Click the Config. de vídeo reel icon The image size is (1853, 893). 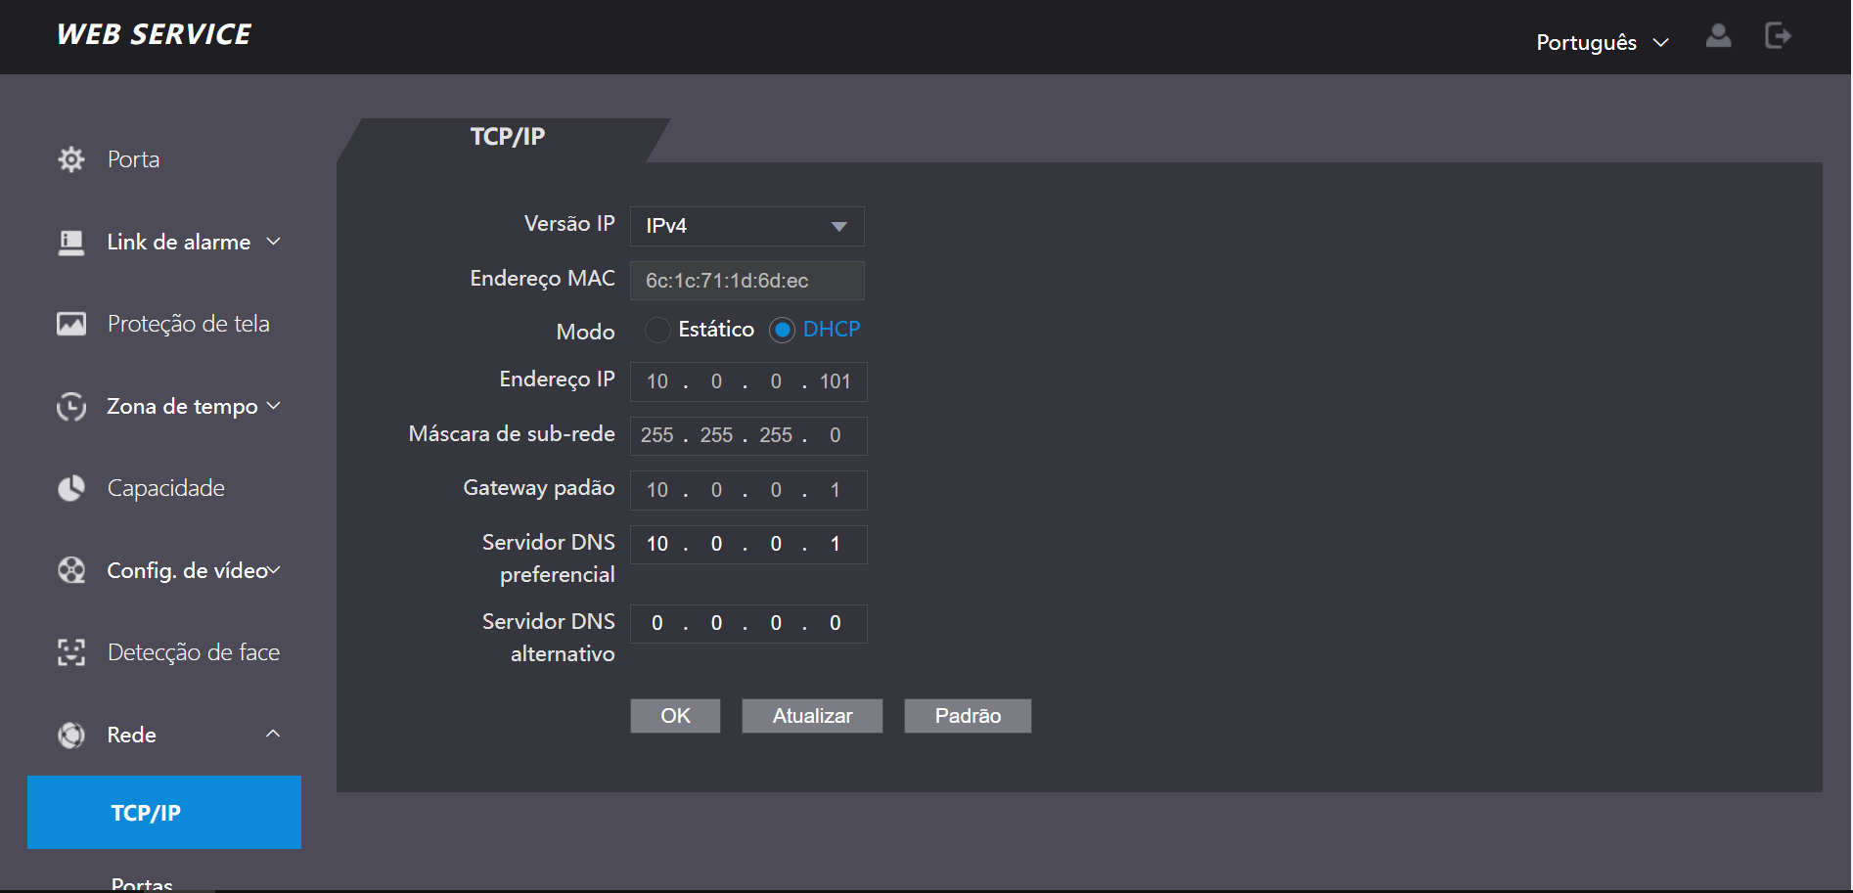[71, 570]
